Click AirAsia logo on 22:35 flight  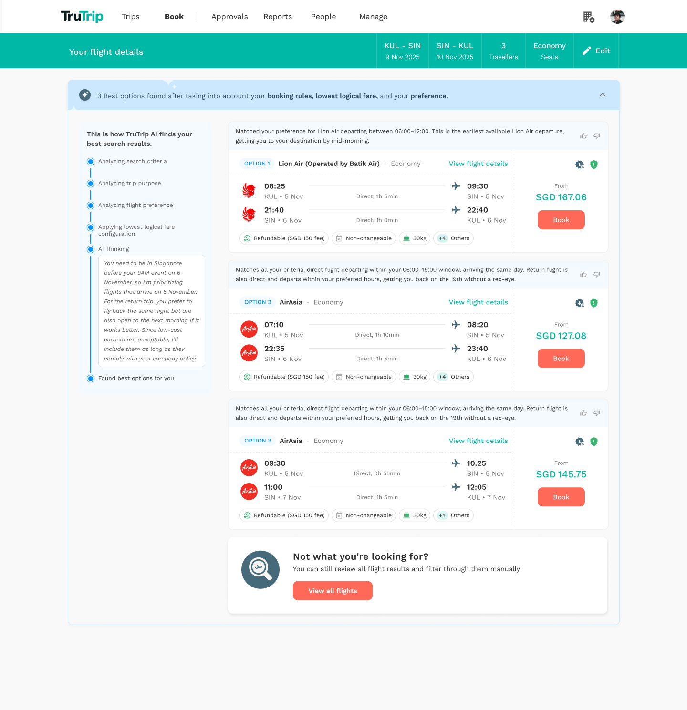tap(249, 353)
